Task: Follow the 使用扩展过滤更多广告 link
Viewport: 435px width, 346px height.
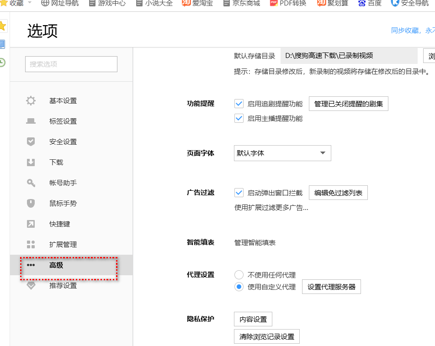Action: (x=271, y=208)
